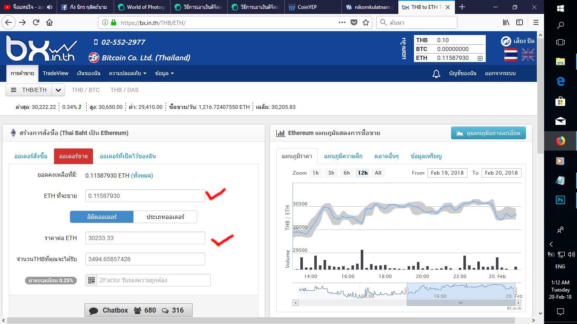
Task: Open Windows action center icon
Action: (x=561, y=312)
